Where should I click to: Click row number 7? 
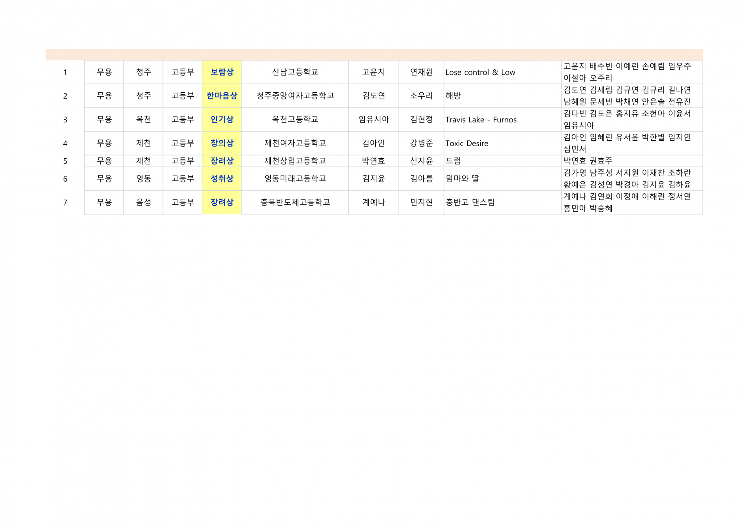tap(65, 203)
